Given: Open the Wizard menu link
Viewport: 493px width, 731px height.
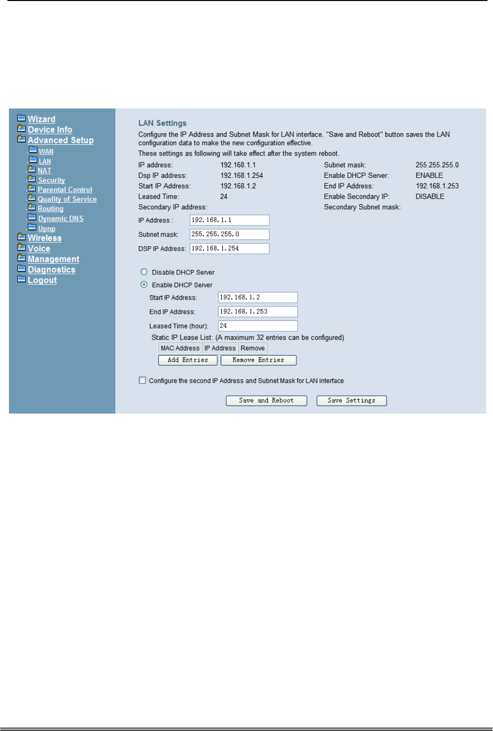Looking at the screenshot, I should (42, 119).
